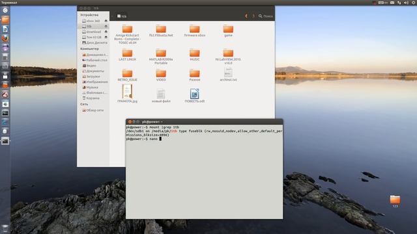Screen dimensions: 417x234
Task: Open the Ubuntu Software Center launcher icon
Action: 5,85
